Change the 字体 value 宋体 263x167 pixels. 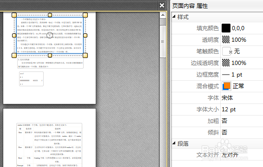tap(227, 98)
